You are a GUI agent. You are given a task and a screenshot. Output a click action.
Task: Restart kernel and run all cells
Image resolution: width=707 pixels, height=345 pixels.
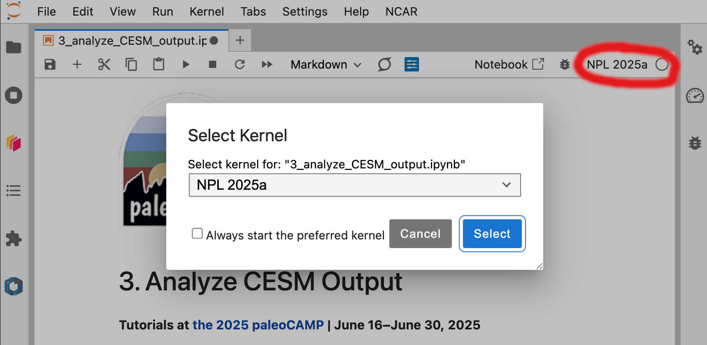click(267, 64)
